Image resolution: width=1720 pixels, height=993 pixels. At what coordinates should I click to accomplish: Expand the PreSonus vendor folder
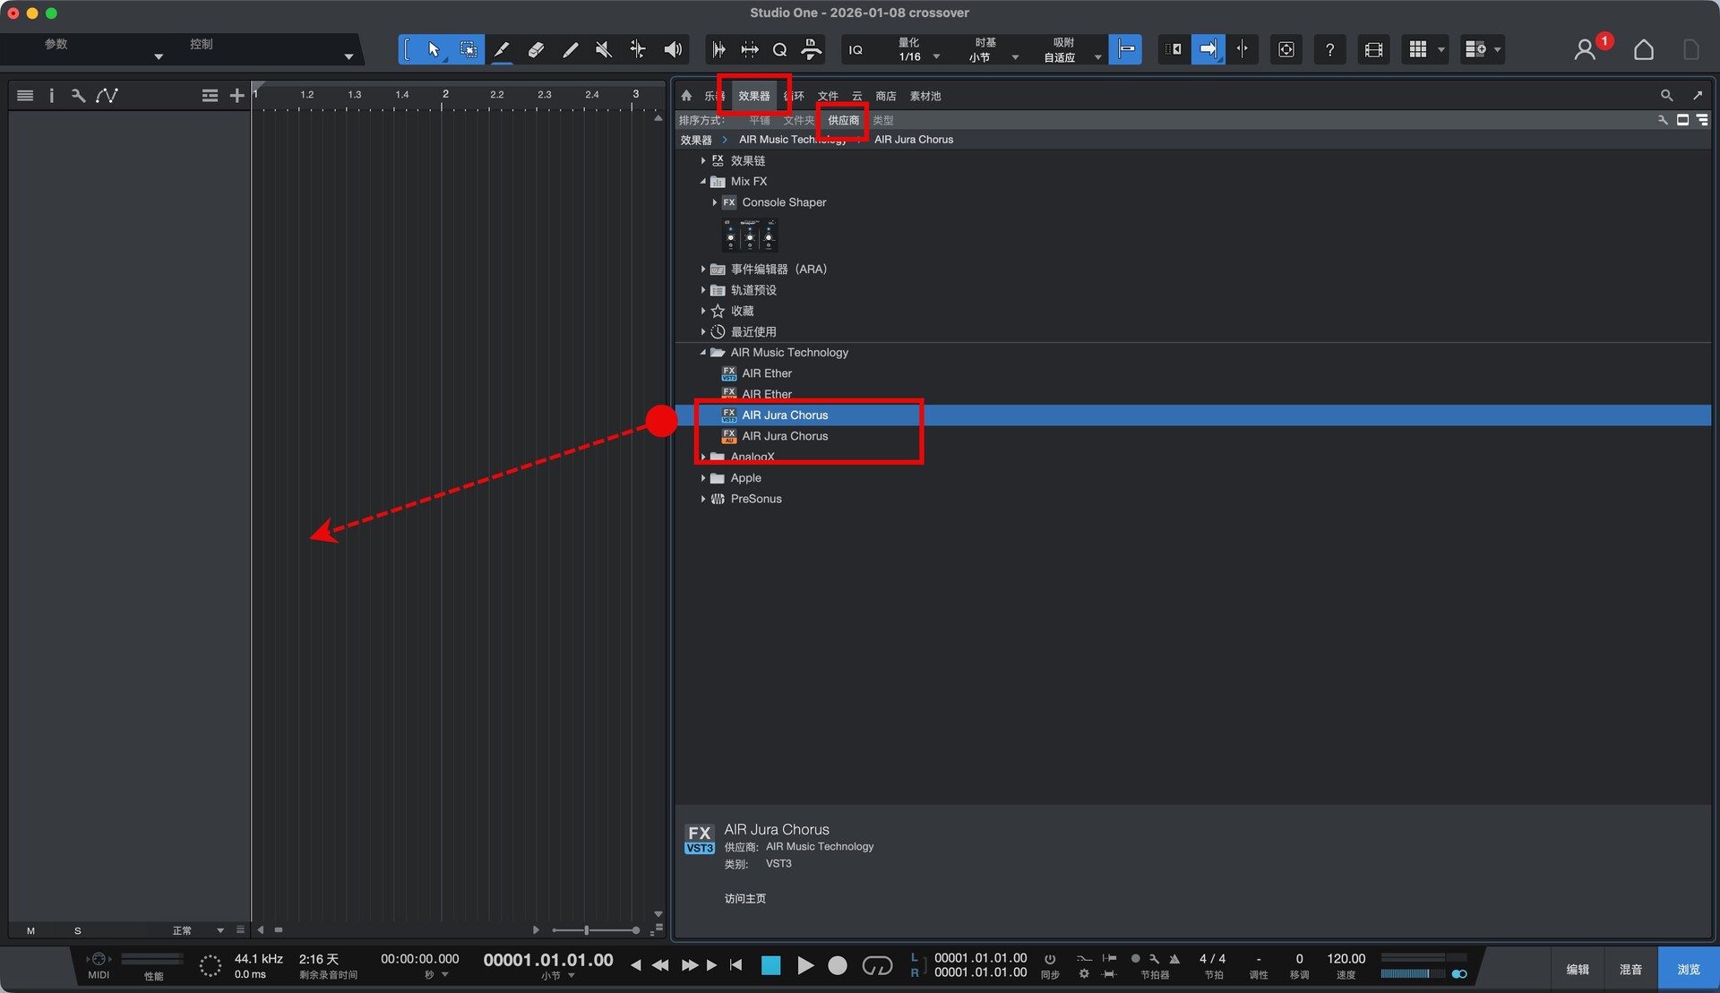(703, 499)
